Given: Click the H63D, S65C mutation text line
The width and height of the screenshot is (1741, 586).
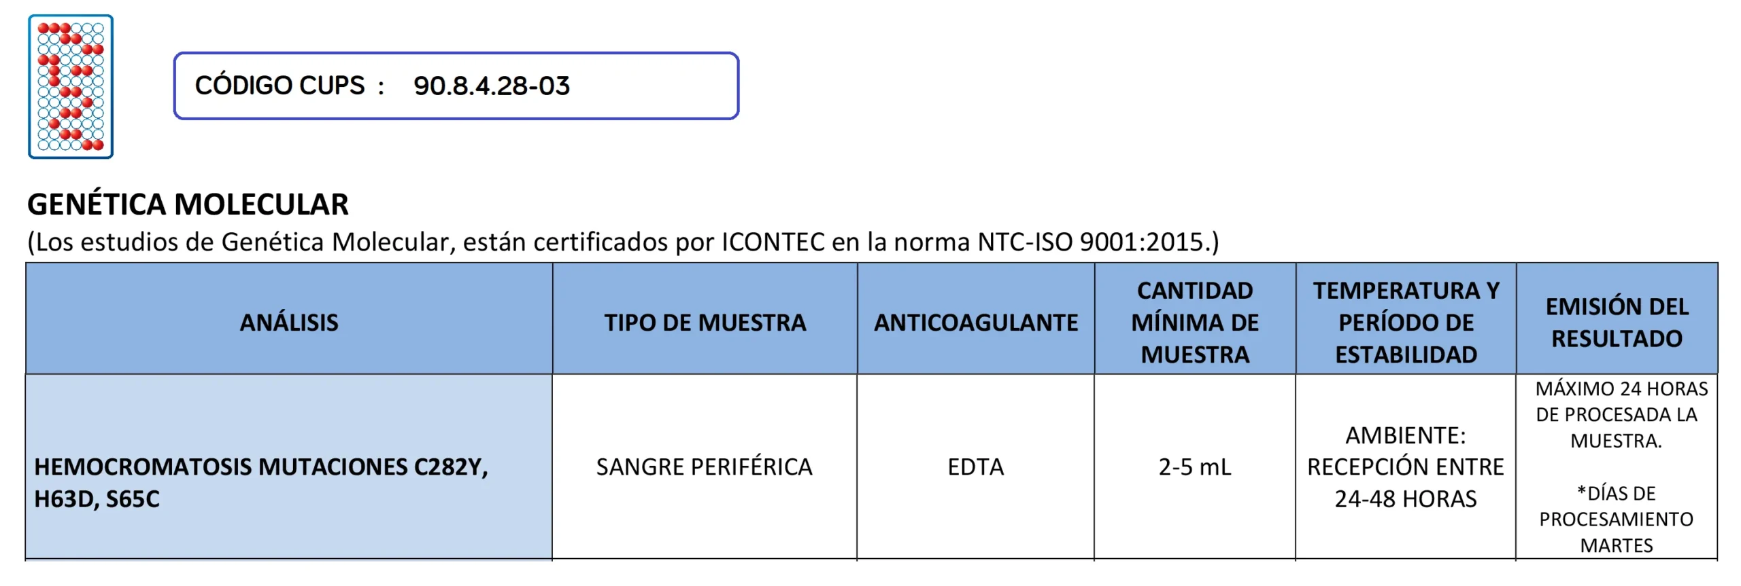Looking at the screenshot, I should [x=97, y=500].
